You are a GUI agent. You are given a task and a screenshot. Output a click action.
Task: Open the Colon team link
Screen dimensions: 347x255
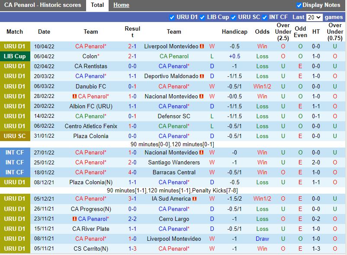coord(91,56)
